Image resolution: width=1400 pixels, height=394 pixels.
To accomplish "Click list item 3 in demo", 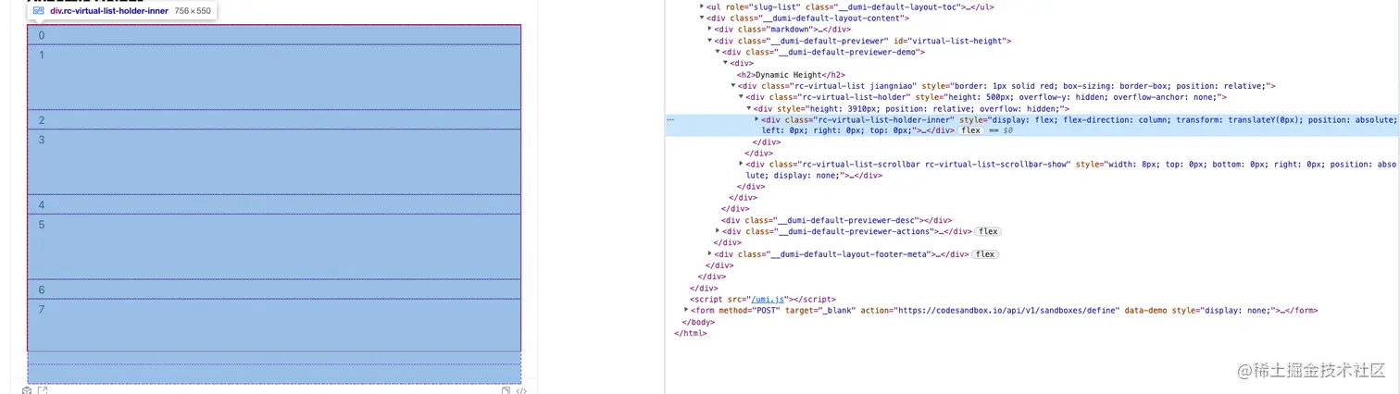I will (x=274, y=162).
